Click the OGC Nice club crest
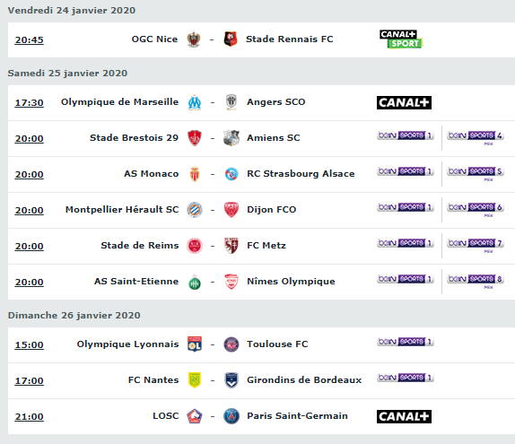 (194, 39)
